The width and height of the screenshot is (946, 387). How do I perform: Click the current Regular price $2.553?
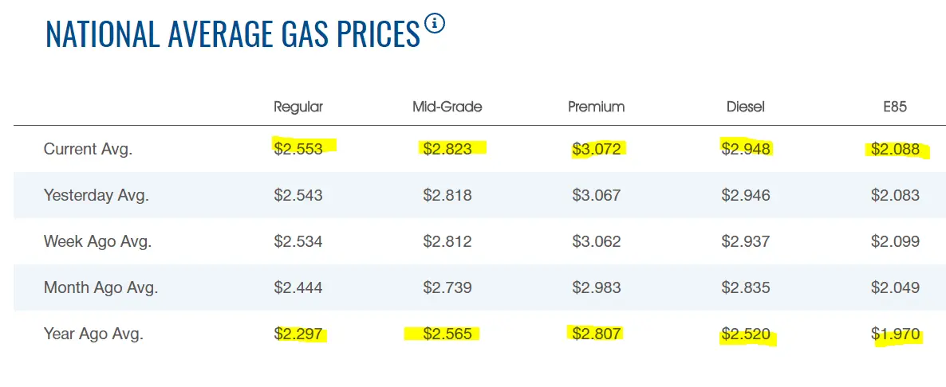click(298, 149)
